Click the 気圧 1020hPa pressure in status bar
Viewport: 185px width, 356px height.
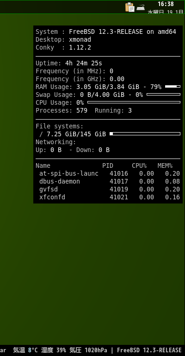coord(88,350)
